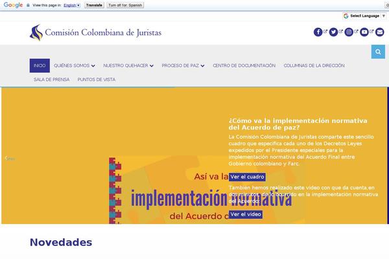
Task: Click the Google logo in translate bar
Action: click(13, 5)
